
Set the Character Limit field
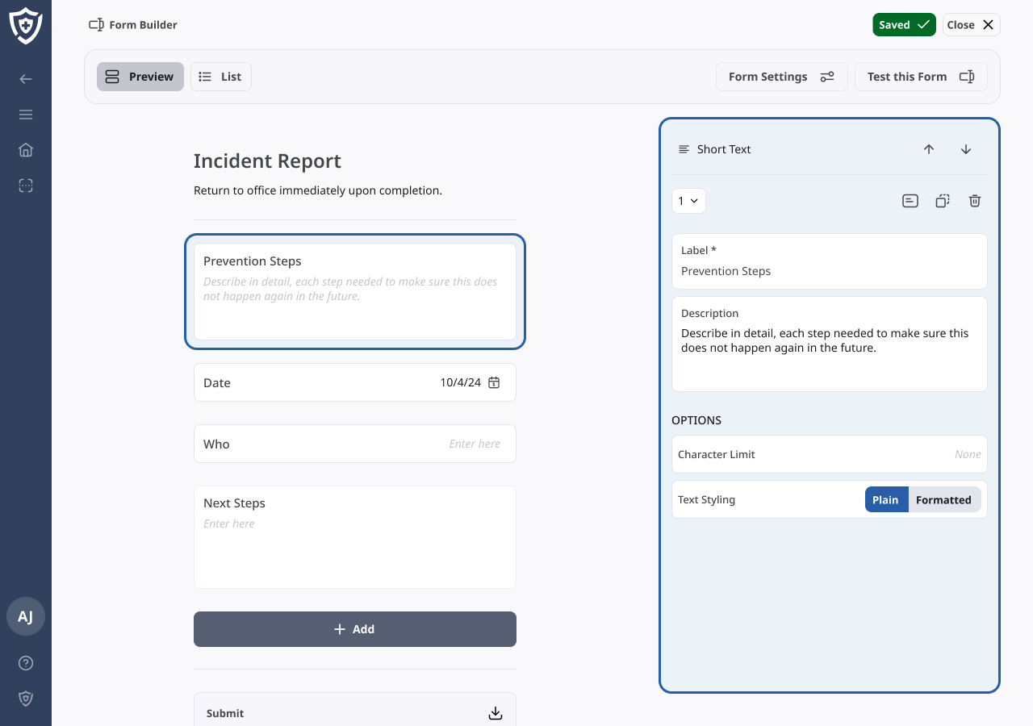(x=830, y=454)
